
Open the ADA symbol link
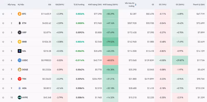click(24, 88)
